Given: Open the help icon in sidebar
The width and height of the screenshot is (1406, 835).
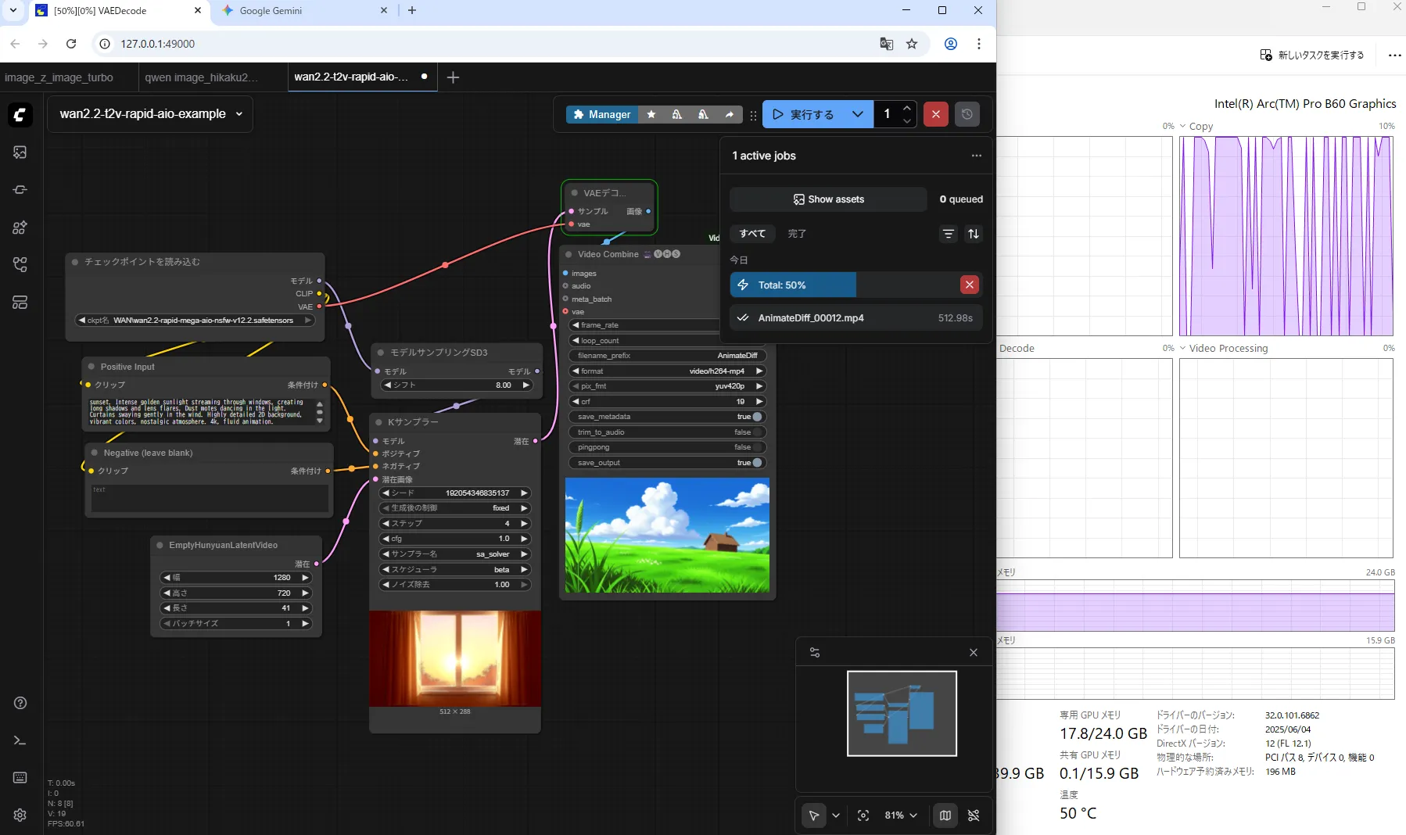Looking at the screenshot, I should coord(20,703).
